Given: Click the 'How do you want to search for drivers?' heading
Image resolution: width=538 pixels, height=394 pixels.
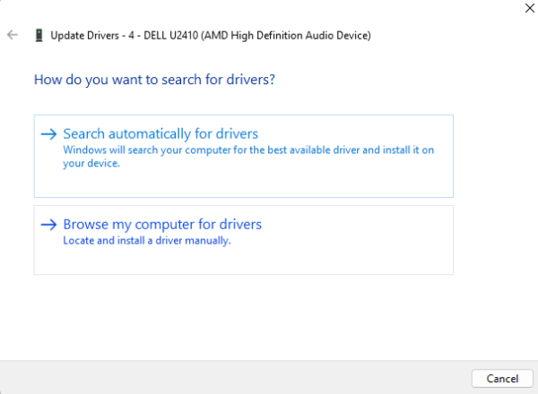Looking at the screenshot, I should pos(154,80).
